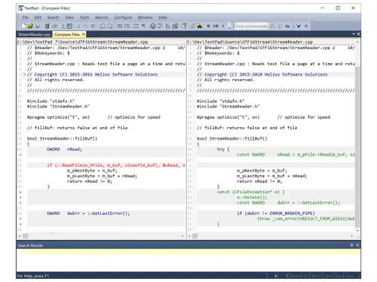Undo the last action from the toolbar

pyautogui.click(x=103, y=26)
